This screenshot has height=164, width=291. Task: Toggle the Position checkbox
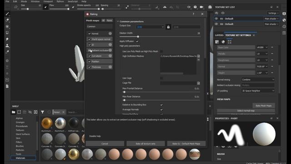coord(89,61)
